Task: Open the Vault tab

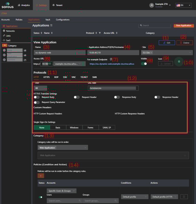Action: point(48,20)
